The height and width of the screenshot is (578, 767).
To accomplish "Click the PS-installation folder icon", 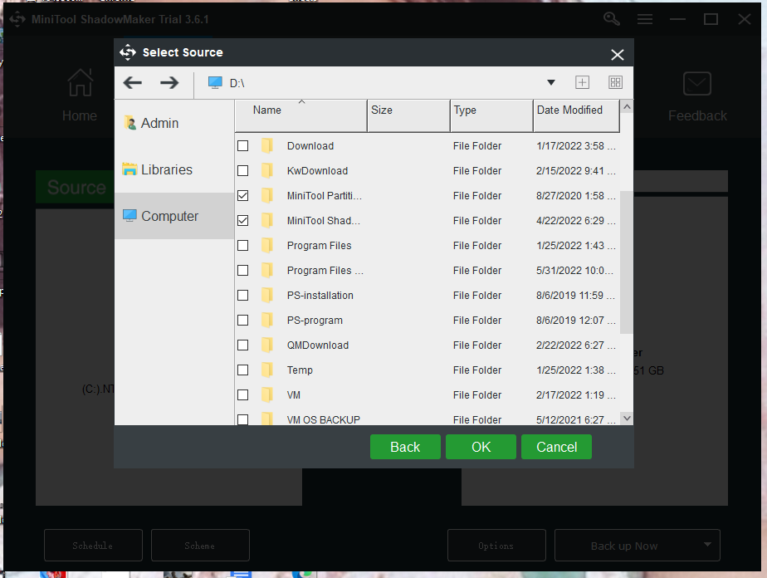I will point(266,296).
